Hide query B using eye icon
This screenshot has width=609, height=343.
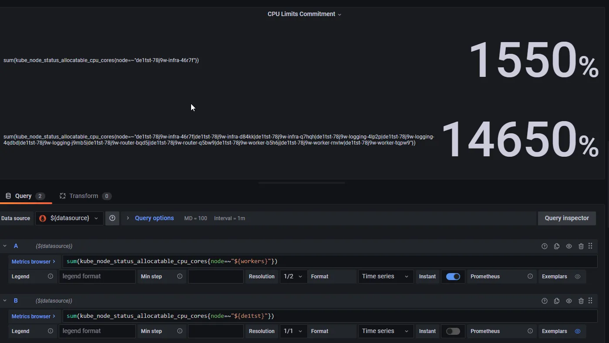pos(569,301)
